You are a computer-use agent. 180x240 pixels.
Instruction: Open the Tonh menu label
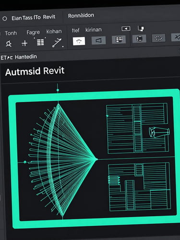tap(11, 33)
